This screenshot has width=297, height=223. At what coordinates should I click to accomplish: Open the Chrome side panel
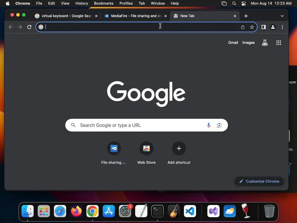(x=263, y=27)
